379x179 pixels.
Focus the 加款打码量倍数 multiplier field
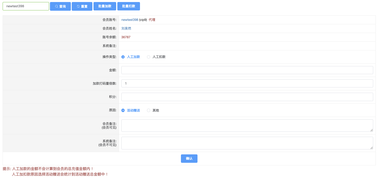click(247, 83)
